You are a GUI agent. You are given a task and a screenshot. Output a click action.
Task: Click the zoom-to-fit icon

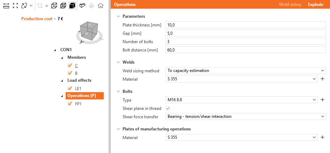[15, 6]
